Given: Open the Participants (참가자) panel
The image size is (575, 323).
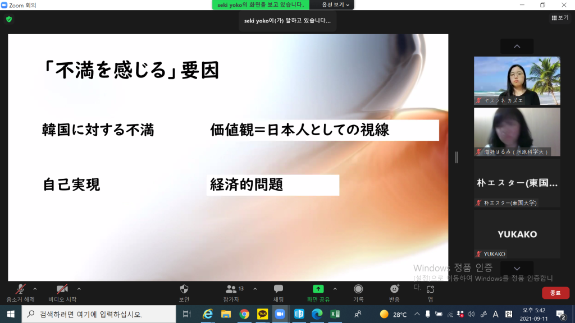Looking at the screenshot, I should click(231, 289).
